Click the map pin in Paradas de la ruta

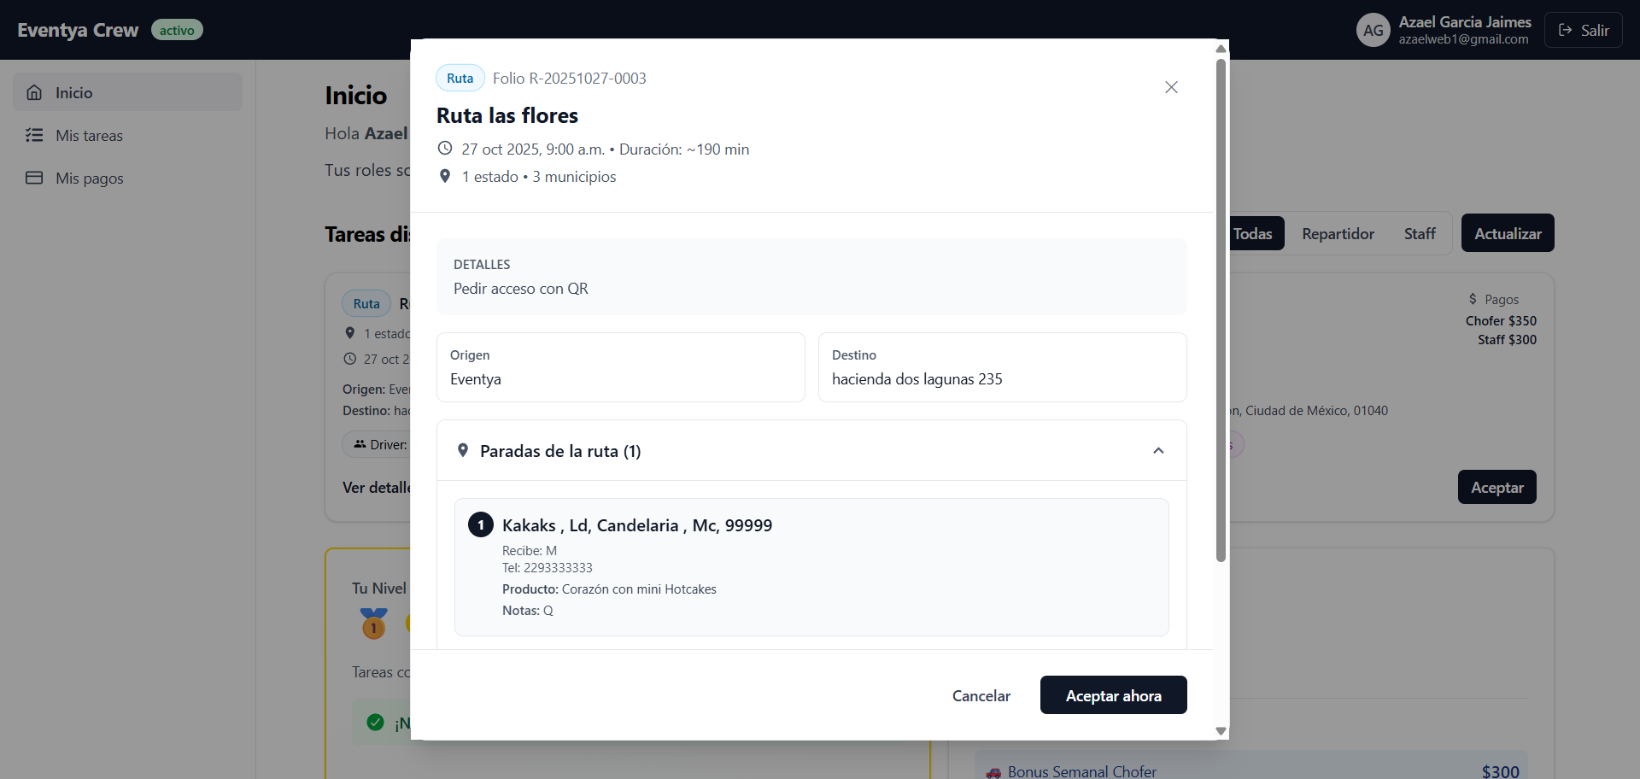(463, 450)
